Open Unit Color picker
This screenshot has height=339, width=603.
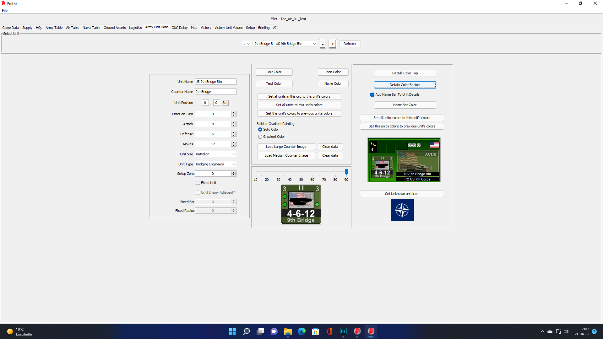274,72
